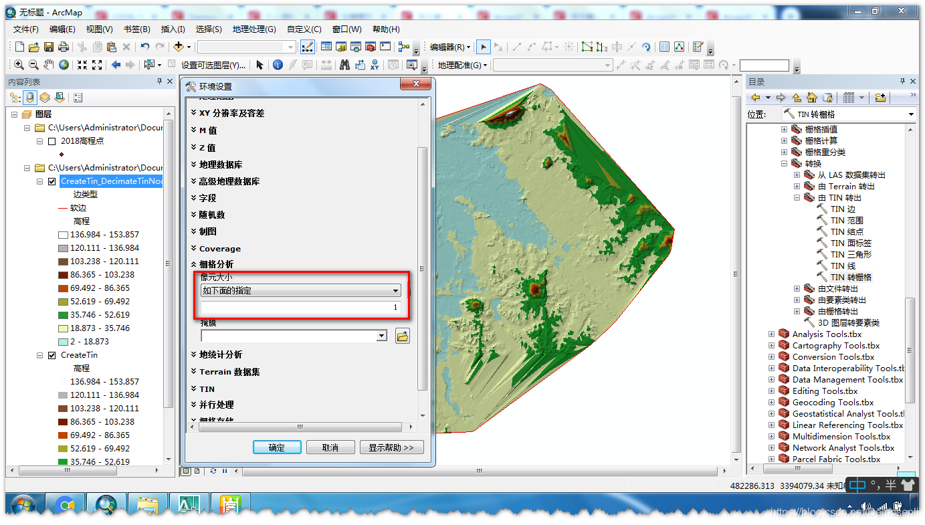Click List By Source icon in contents panel
This screenshot has height=525, width=925.
coord(30,98)
